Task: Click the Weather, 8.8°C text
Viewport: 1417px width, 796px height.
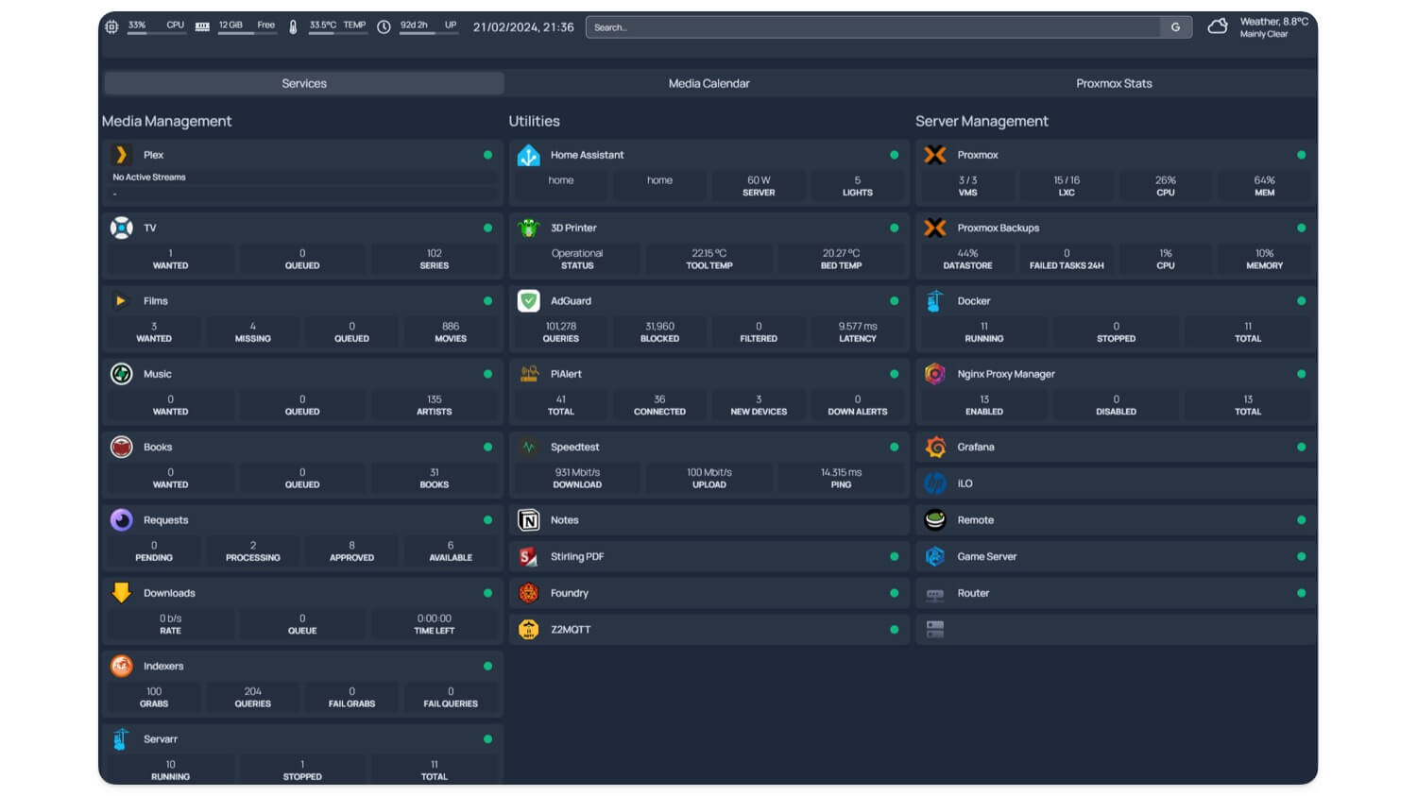Action: coord(1273,22)
